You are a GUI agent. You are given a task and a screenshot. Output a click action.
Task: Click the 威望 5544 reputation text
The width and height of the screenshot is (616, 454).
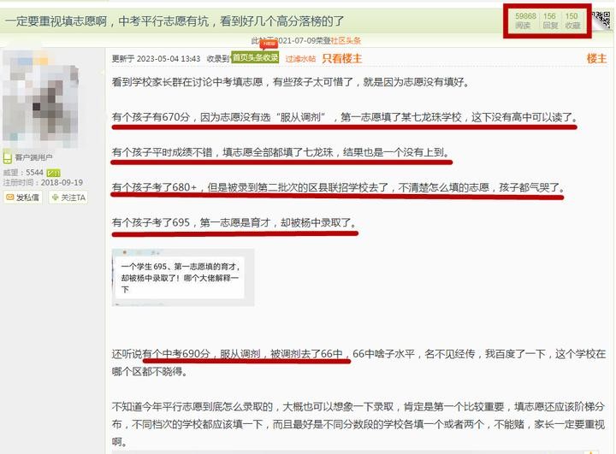23,173
